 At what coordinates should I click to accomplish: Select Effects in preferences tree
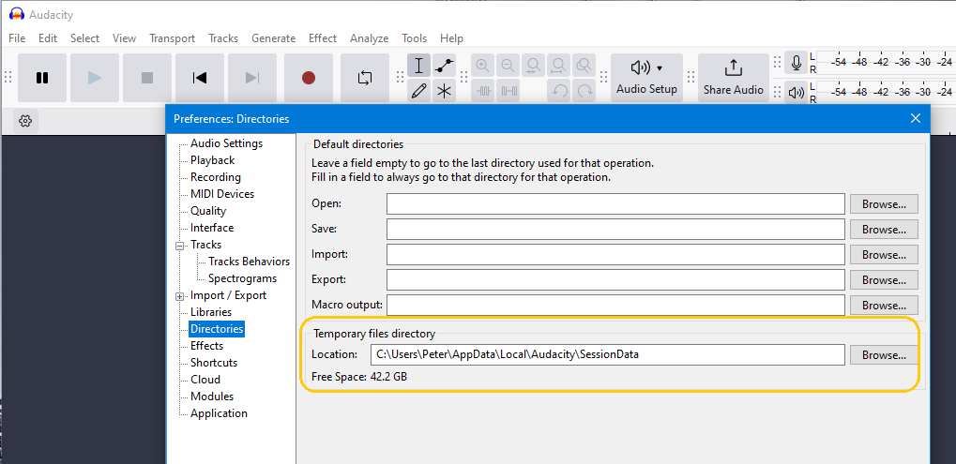click(206, 345)
